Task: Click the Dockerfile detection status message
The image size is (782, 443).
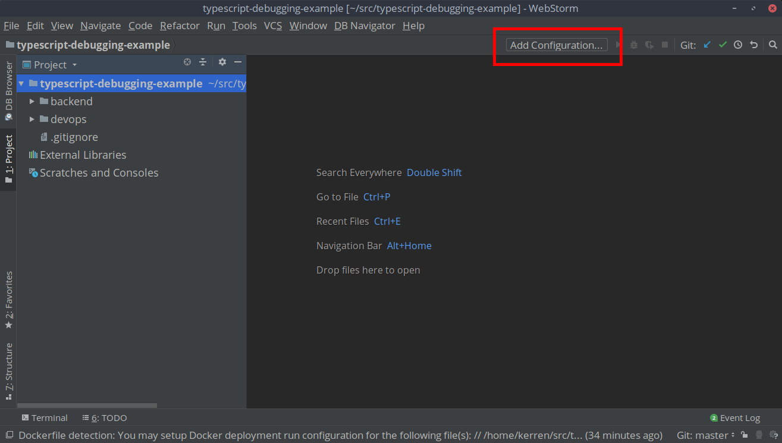Action: (340, 435)
